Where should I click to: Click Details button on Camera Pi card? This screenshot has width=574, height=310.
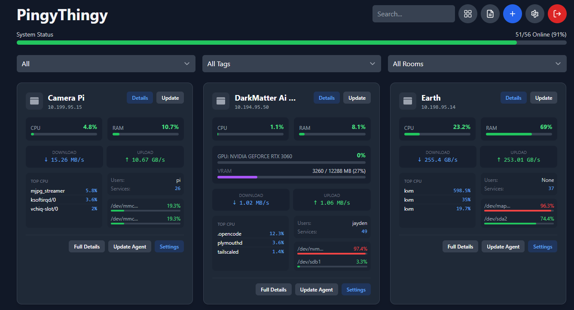(140, 98)
